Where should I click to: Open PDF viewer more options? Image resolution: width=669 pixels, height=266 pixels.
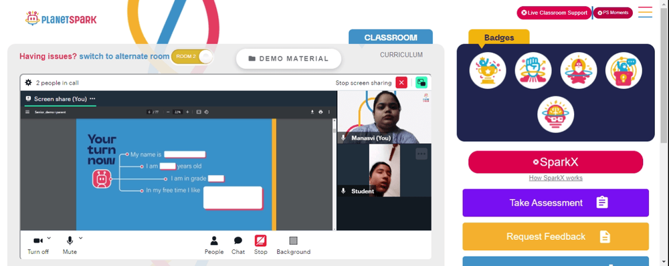pyautogui.click(x=329, y=112)
